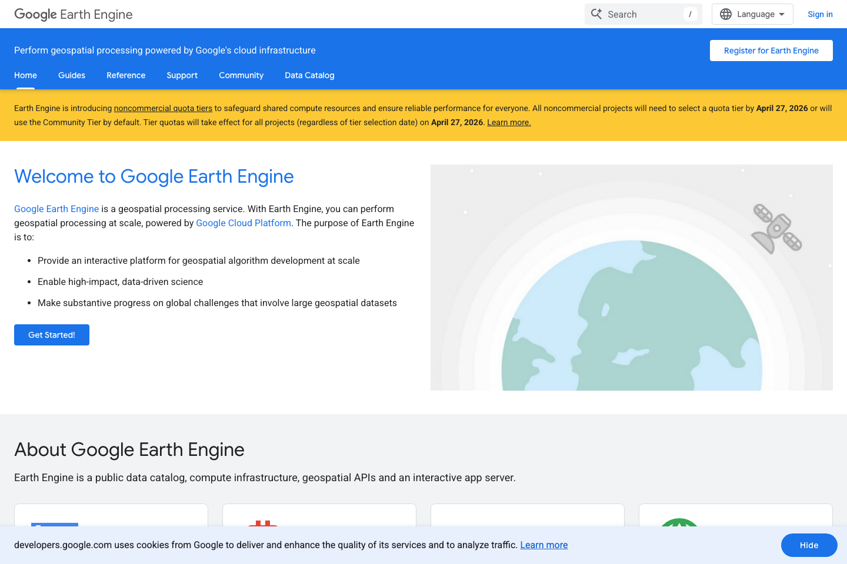Screen dimensions: 847x564
Task: Click the satellite in the Earth illustration
Action: pos(776,229)
